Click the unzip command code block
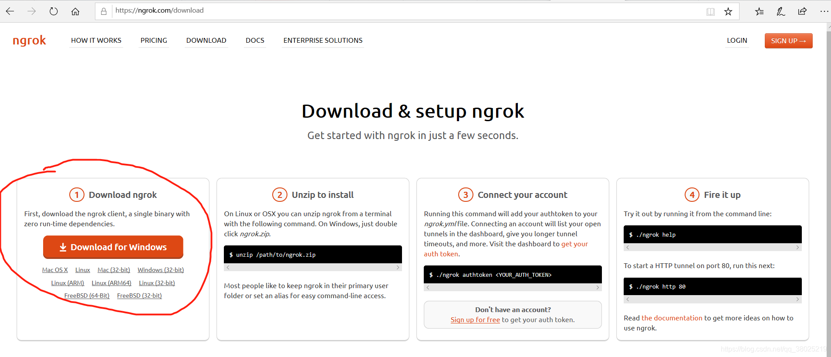Image resolution: width=831 pixels, height=357 pixels. coord(313,255)
